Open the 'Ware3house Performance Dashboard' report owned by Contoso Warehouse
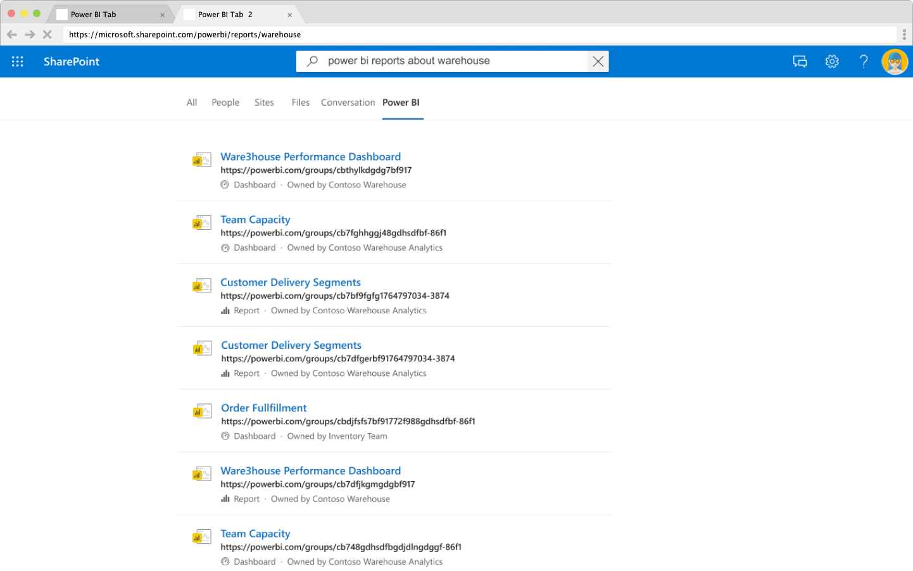The height and width of the screenshot is (571, 913). (310, 470)
